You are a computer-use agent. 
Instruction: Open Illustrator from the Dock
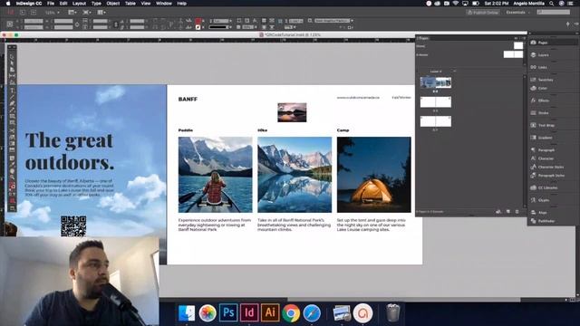coord(270,312)
